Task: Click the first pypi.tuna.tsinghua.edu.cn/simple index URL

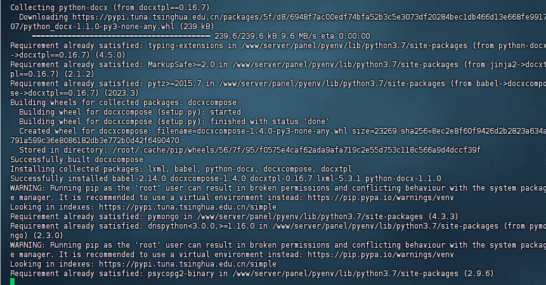Action: point(188,207)
